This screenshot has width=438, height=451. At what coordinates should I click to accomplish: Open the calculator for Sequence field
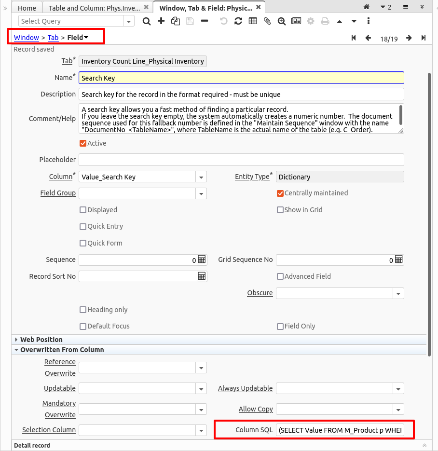(x=202, y=260)
